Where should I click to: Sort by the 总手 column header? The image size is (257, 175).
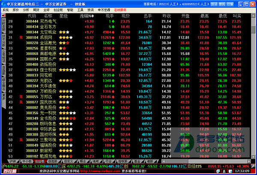148,16
